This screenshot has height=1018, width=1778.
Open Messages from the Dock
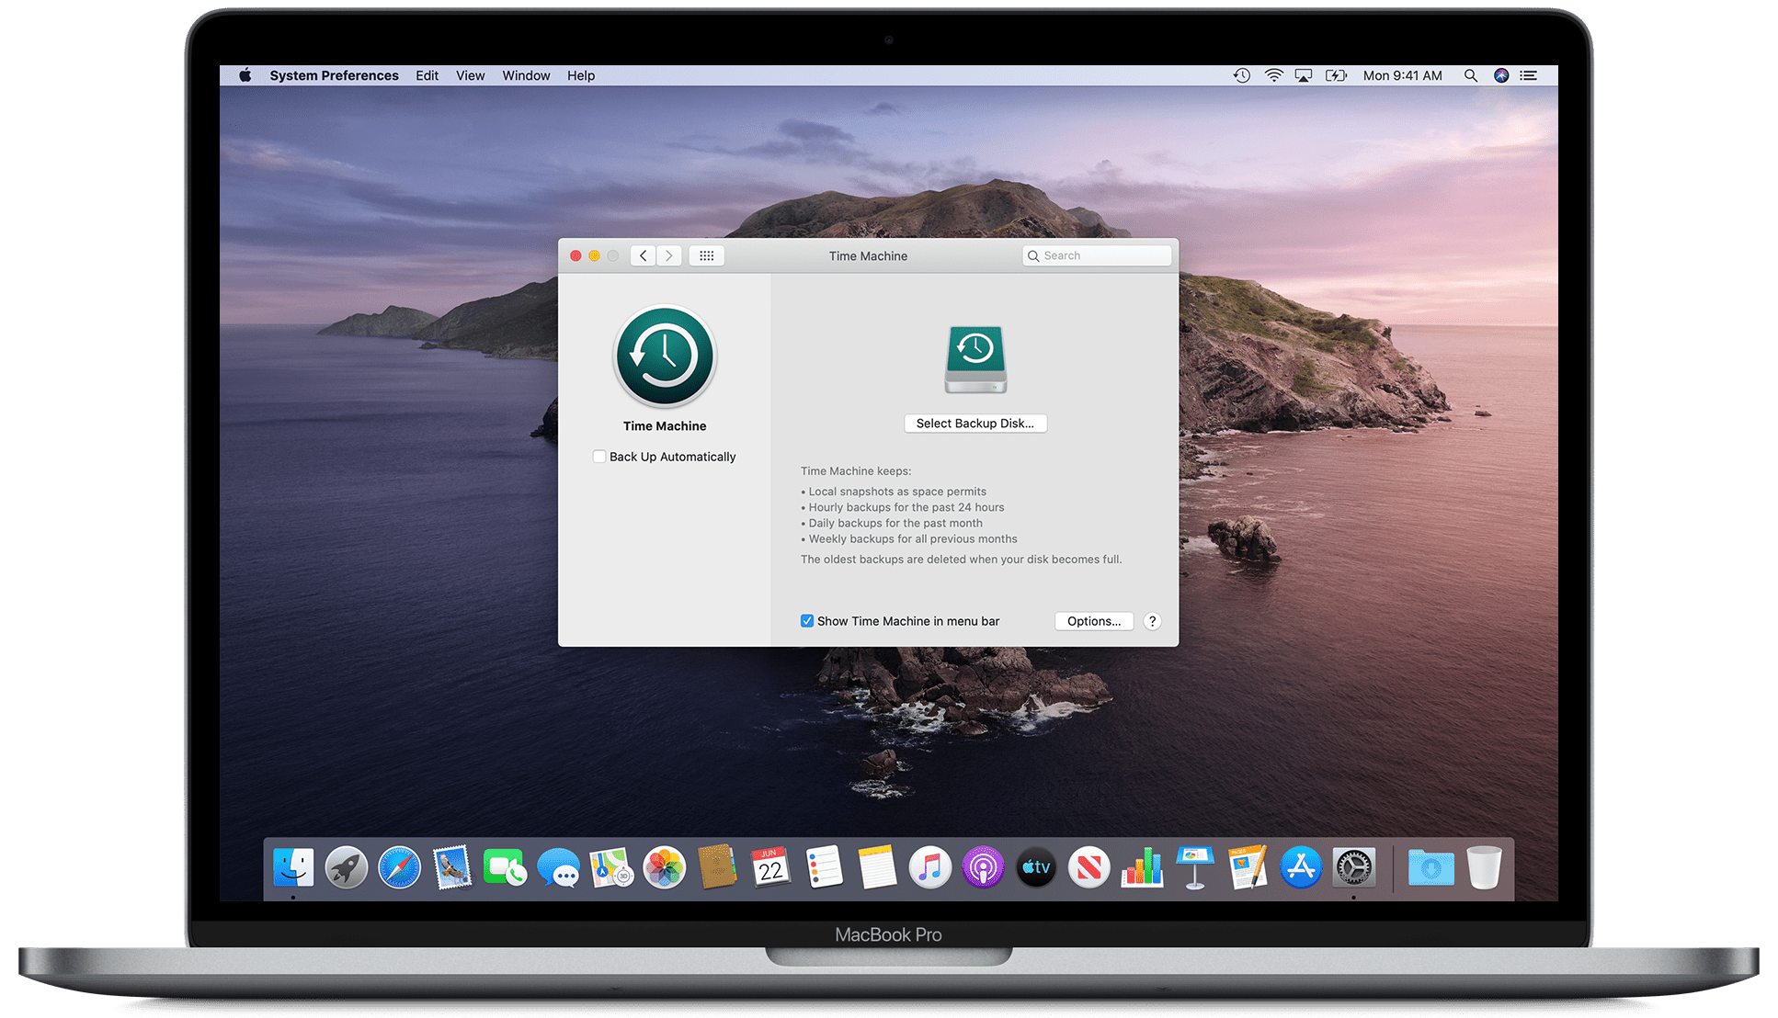[x=558, y=867]
